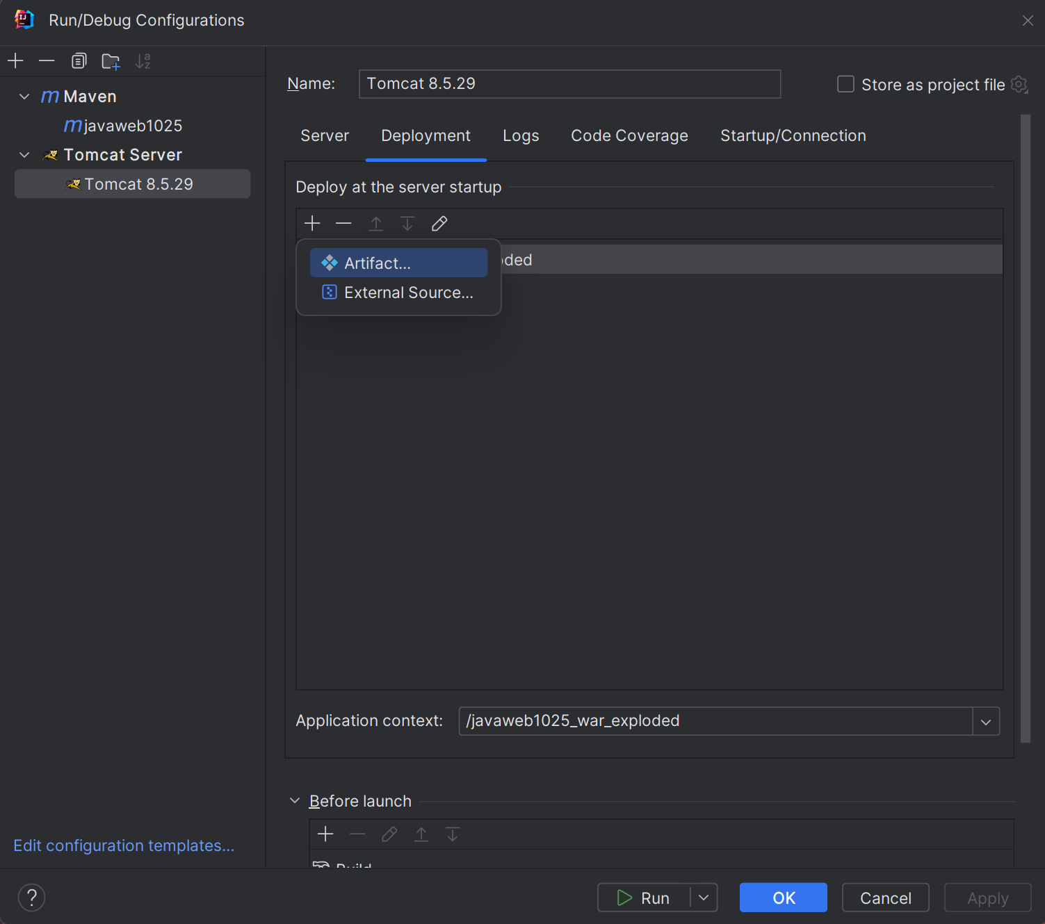Switch to the Server tab
This screenshot has width=1045, height=924.
(325, 135)
